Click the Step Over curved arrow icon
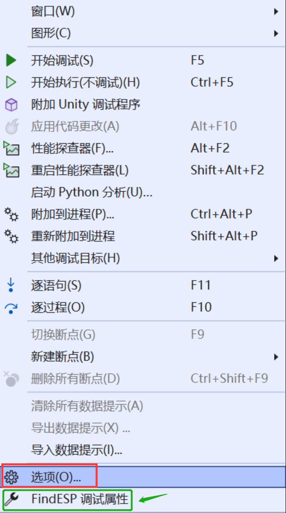Screen dimensions: 286x513 [x=11, y=308]
